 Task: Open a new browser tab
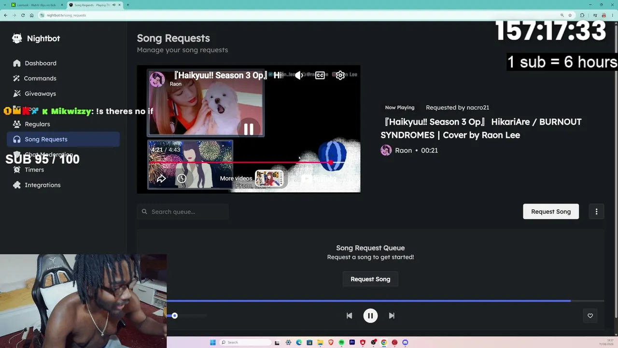click(x=128, y=5)
